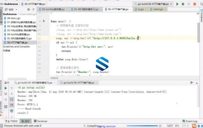
Task: Toggle the Structure tool window
Action: click(1, 88)
